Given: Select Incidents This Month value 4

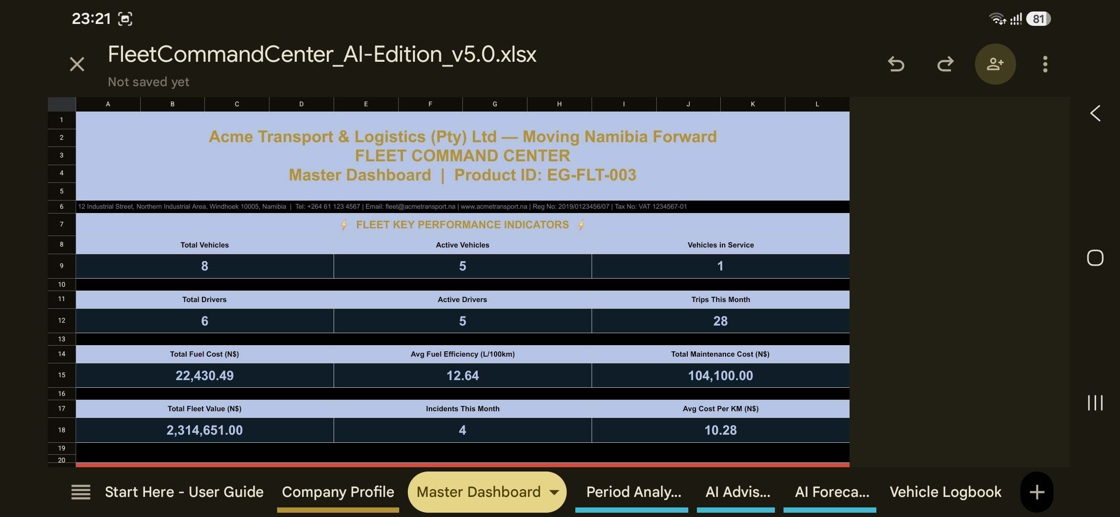Looking at the screenshot, I should [x=462, y=430].
